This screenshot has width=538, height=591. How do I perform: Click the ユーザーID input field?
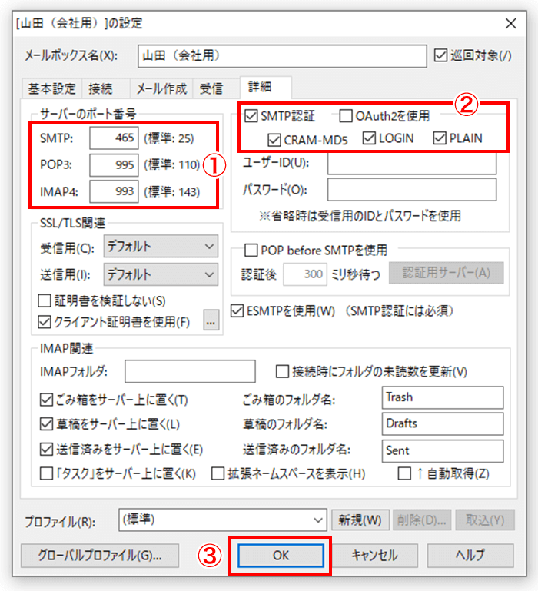[412, 163]
